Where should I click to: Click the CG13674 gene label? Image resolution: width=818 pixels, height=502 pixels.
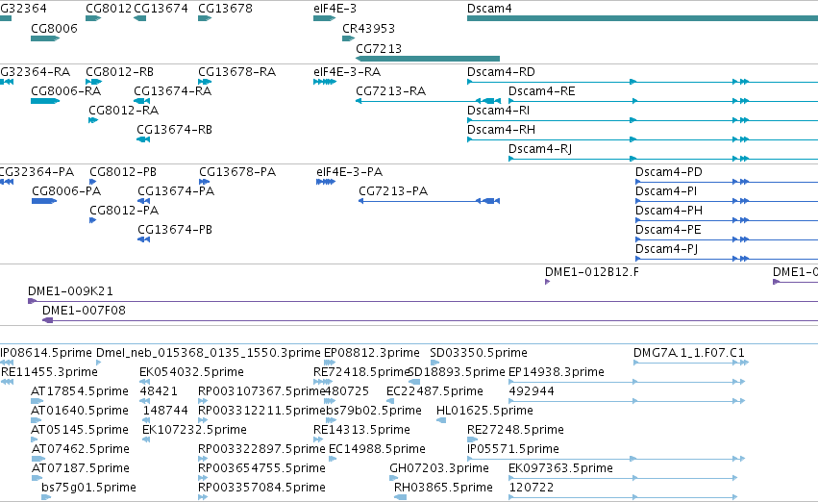click(x=161, y=9)
